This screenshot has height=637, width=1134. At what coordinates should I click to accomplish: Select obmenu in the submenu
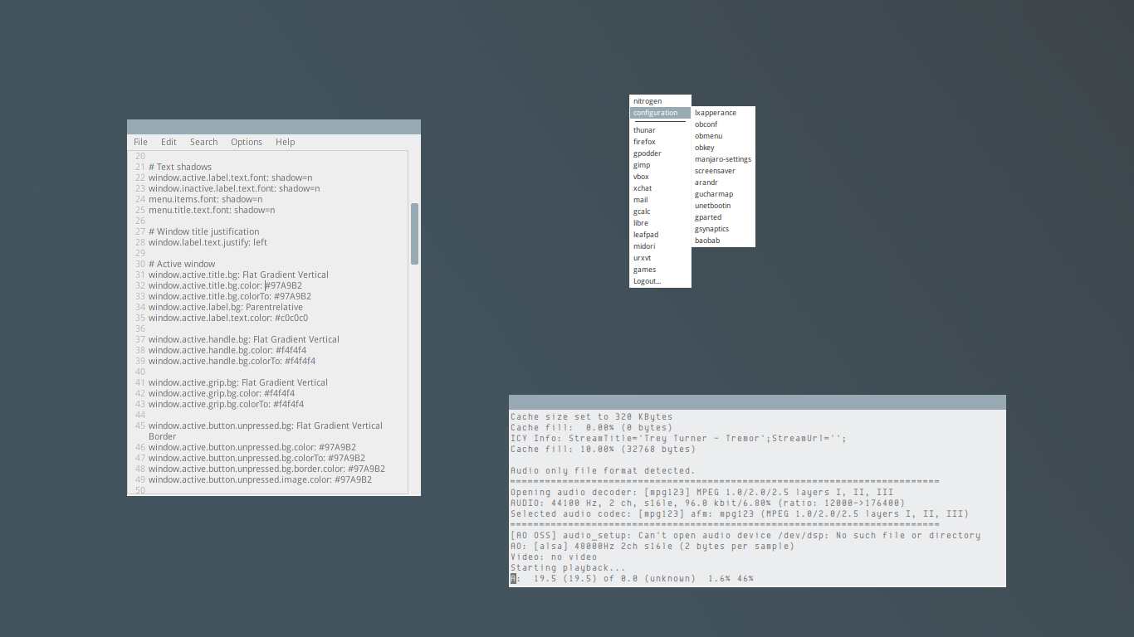click(723, 136)
